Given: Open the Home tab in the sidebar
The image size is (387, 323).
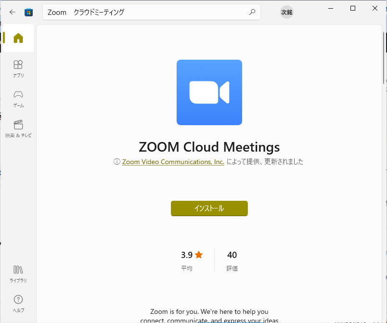Looking at the screenshot, I should coord(18,38).
